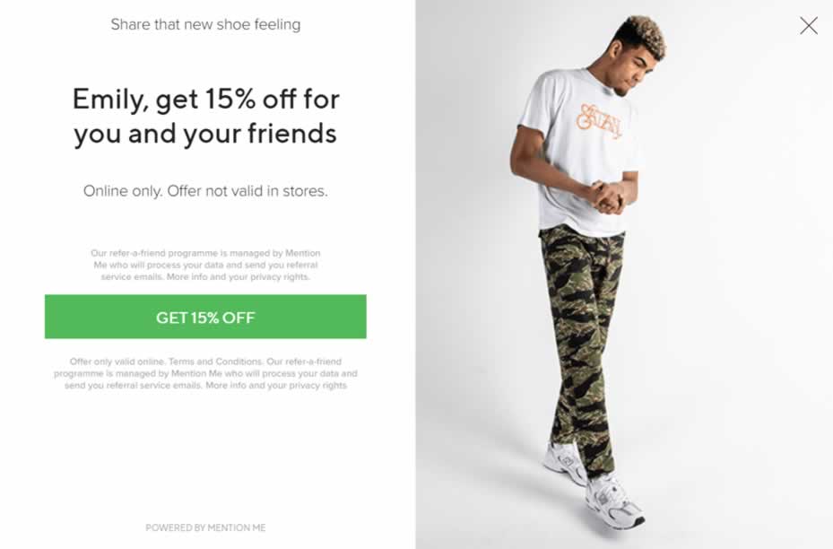Image resolution: width=833 pixels, height=549 pixels.
Task: Click the green GET 15% OFF button
Action: point(205,317)
